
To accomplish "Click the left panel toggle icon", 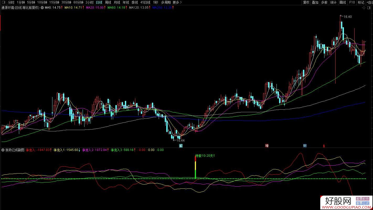I will tap(3, 2).
